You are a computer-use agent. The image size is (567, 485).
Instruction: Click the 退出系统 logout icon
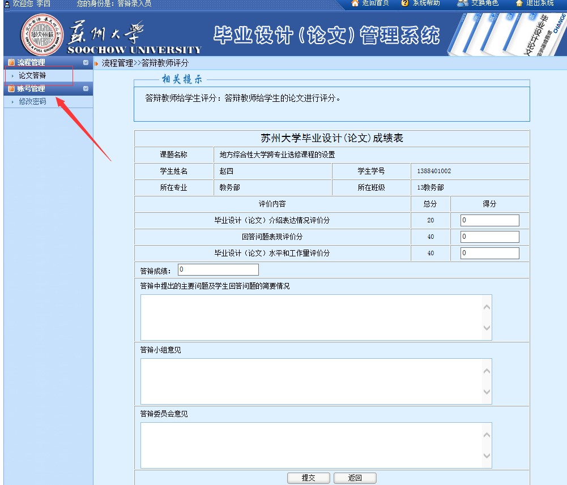click(519, 3)
